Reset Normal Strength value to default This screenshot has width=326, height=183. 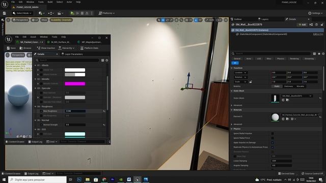[104, 125]
